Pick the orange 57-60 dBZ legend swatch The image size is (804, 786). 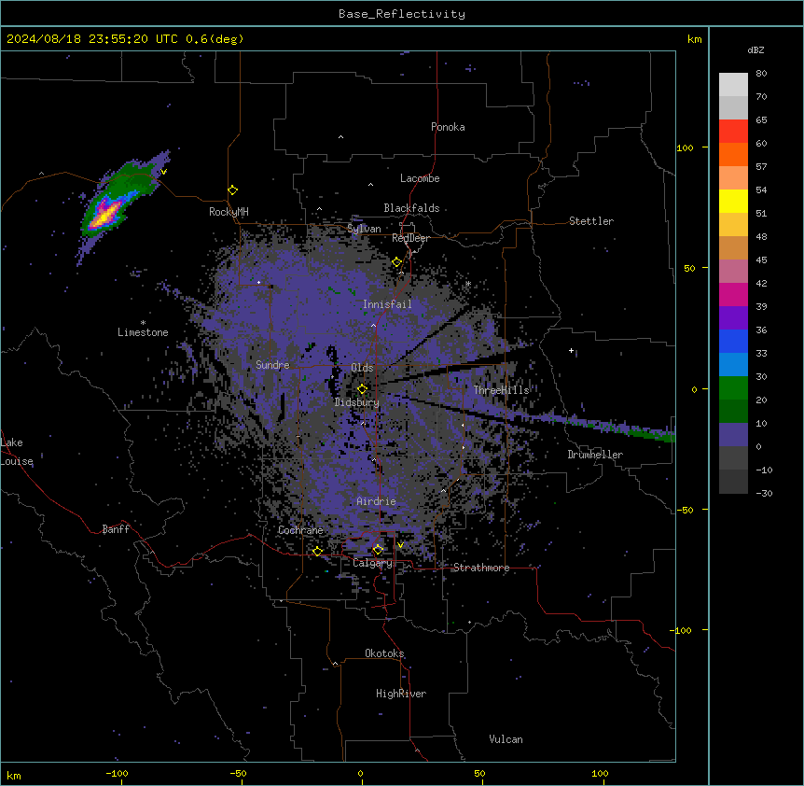click(x=733, y=154)
